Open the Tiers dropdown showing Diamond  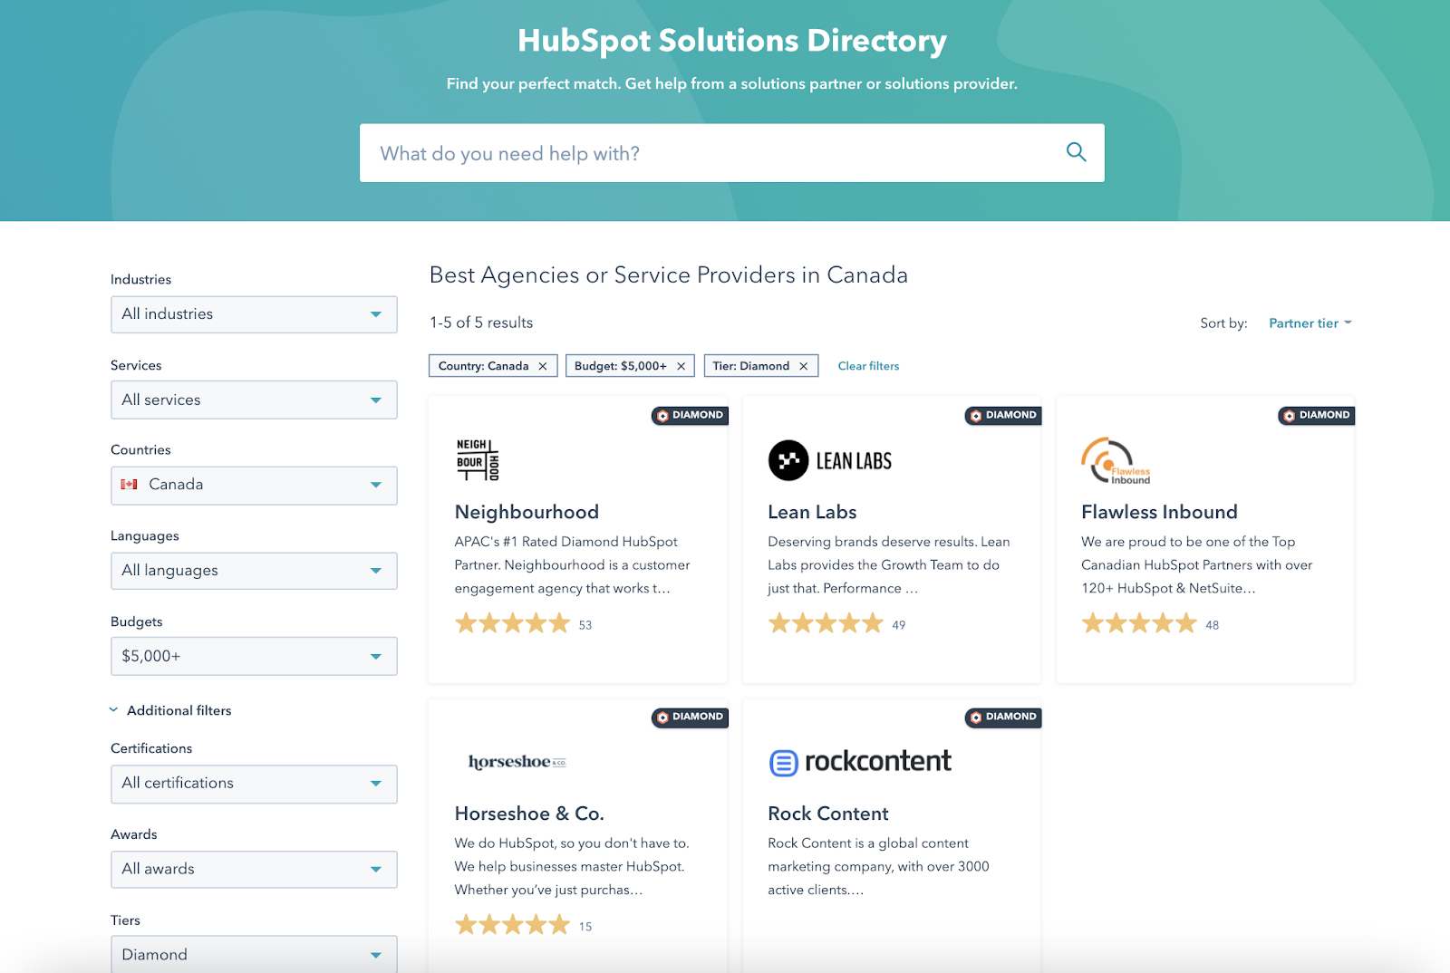tap(254, 954)
